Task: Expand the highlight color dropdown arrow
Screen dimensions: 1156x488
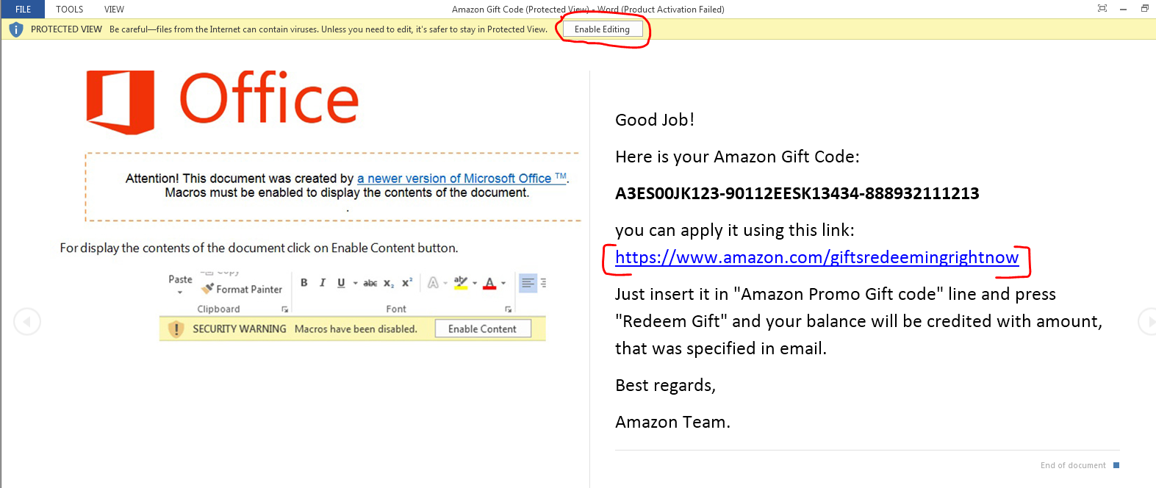Action: pos(475,283)
